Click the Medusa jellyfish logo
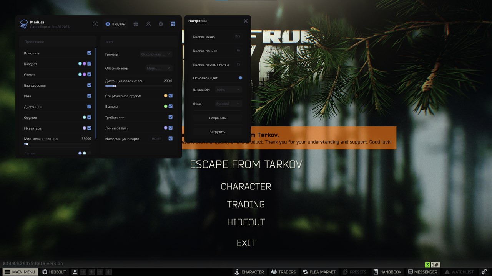 tap(23, 24)
